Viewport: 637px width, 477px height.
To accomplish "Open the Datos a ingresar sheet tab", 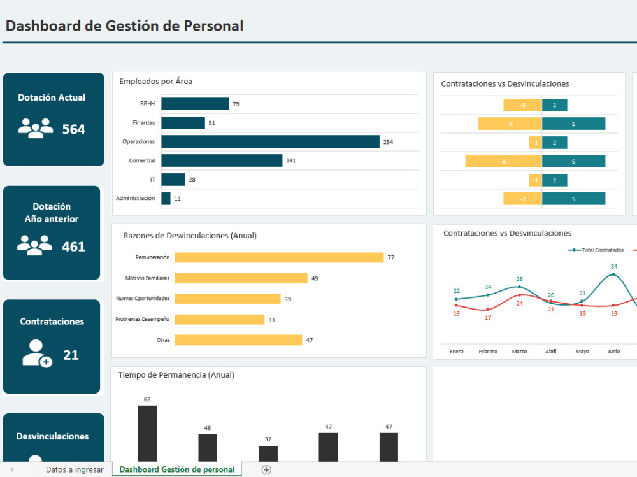I will click(75, 470).
